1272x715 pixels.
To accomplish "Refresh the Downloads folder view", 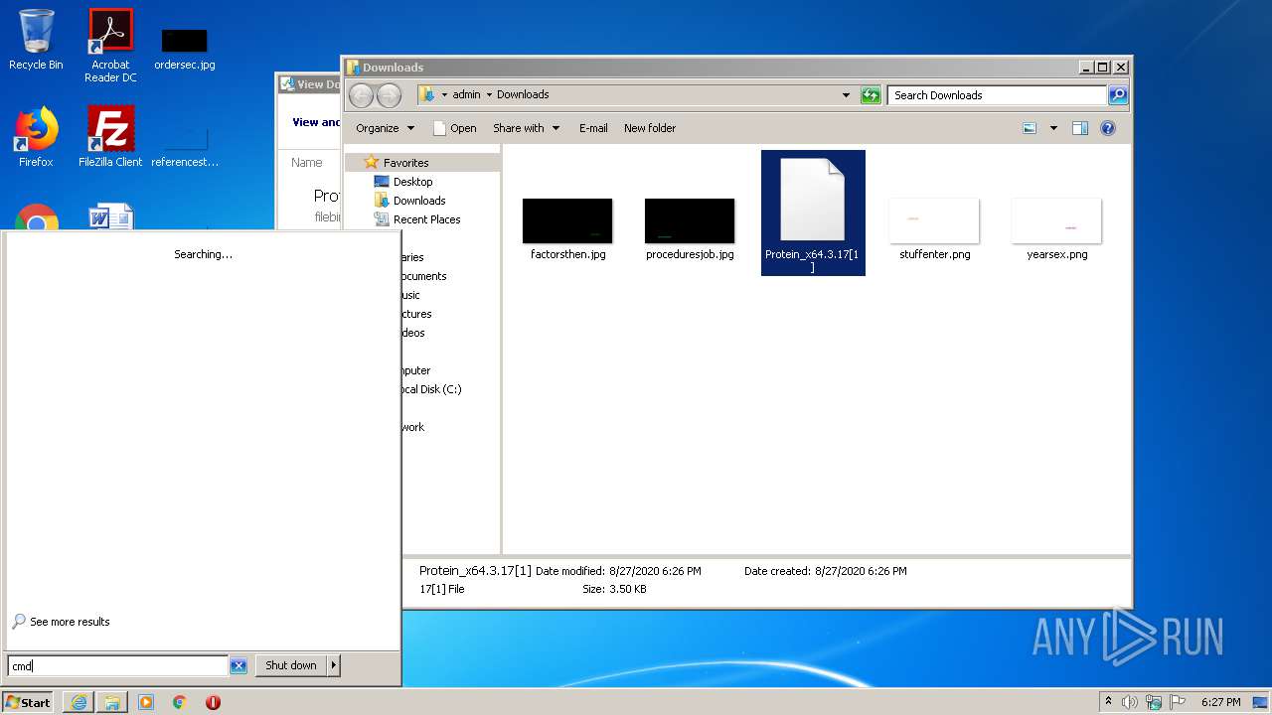I will [x=871, y=95].
